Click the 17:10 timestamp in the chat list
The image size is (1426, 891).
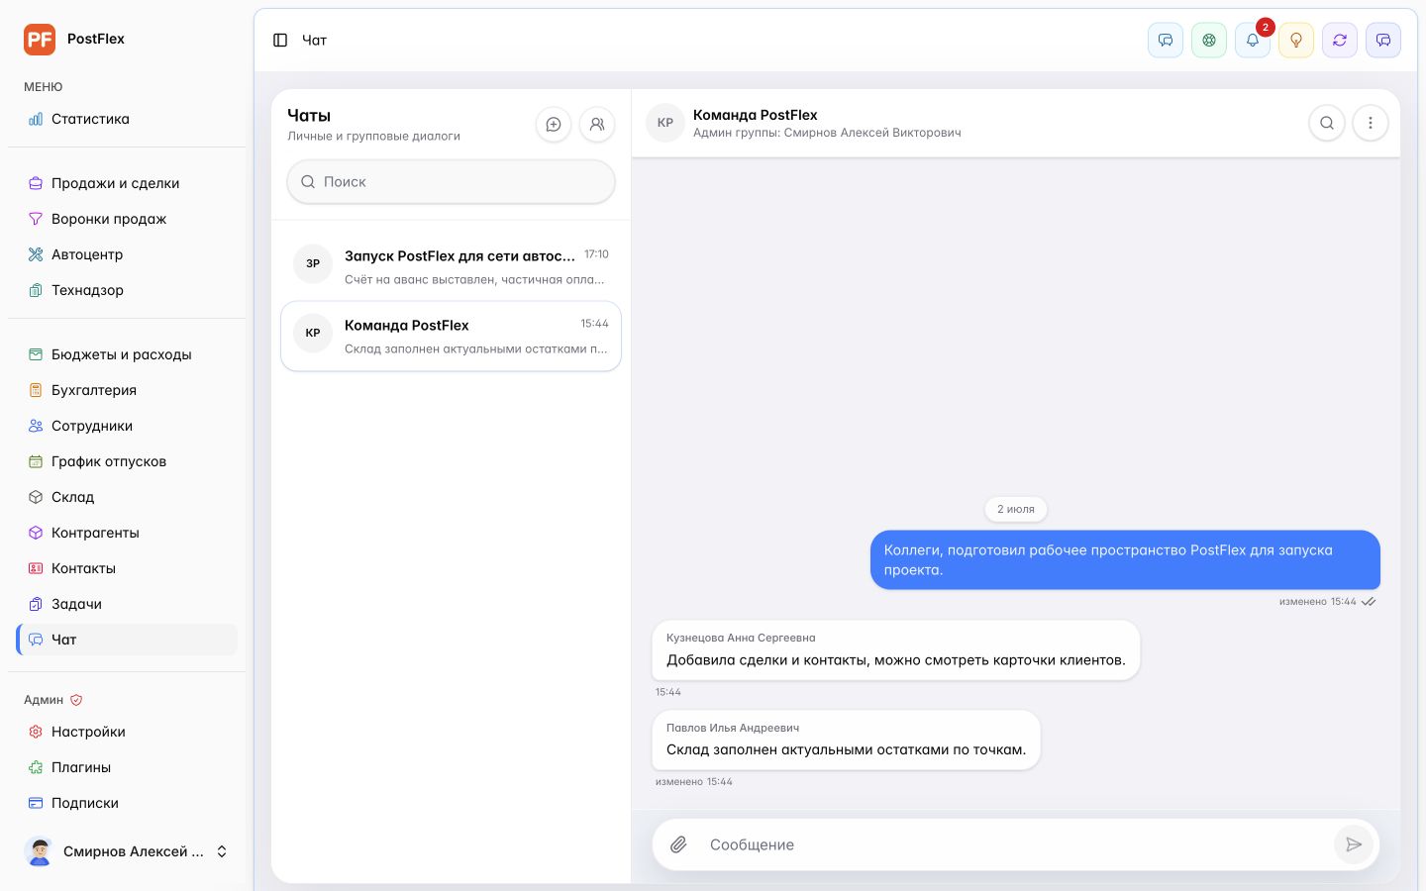(x=596, y=254)
